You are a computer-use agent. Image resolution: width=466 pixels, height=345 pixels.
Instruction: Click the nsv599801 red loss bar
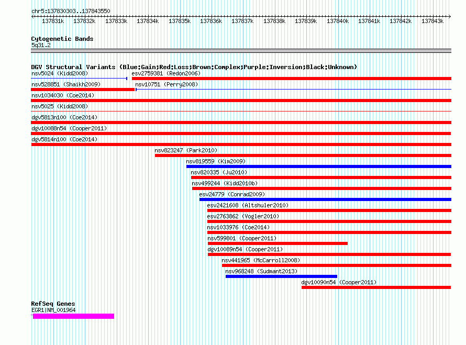(278, 243)
